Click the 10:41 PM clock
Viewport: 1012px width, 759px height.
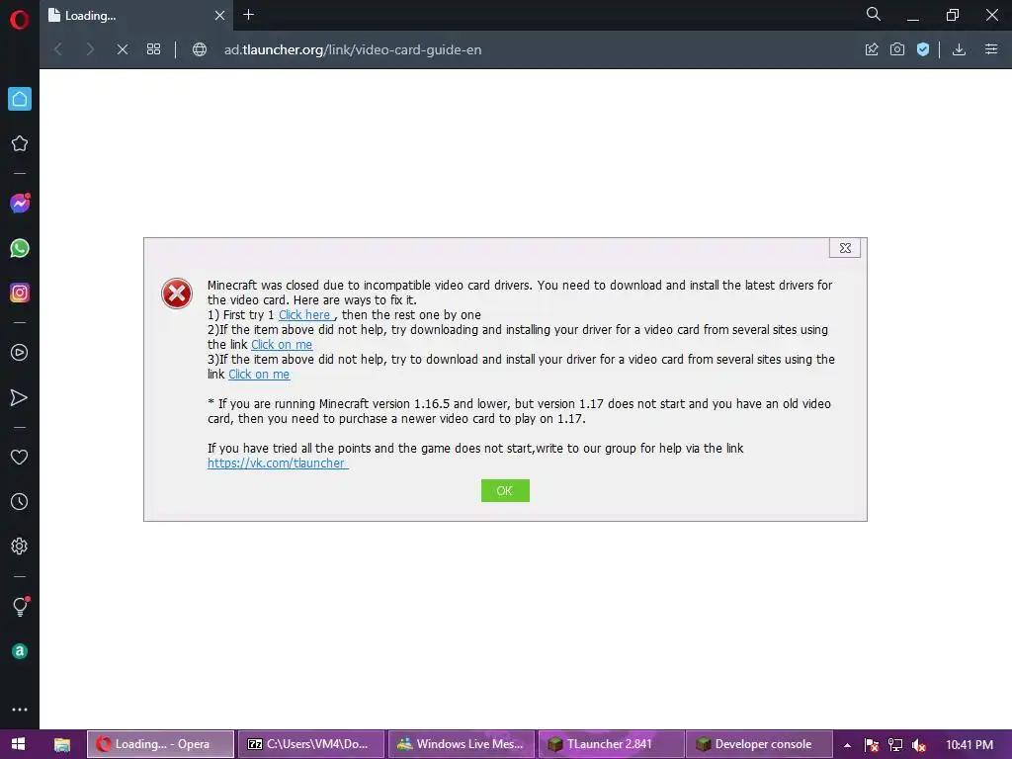[x=970, y=745]
